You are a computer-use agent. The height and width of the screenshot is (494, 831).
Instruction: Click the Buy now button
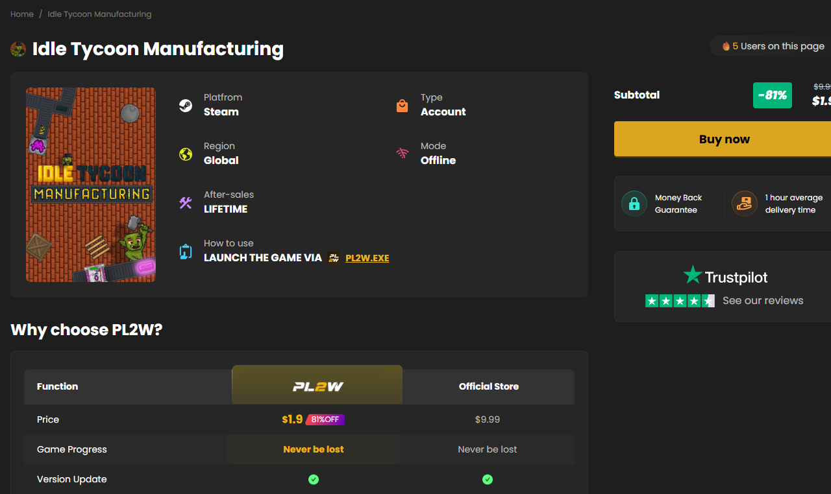point(723,139)
